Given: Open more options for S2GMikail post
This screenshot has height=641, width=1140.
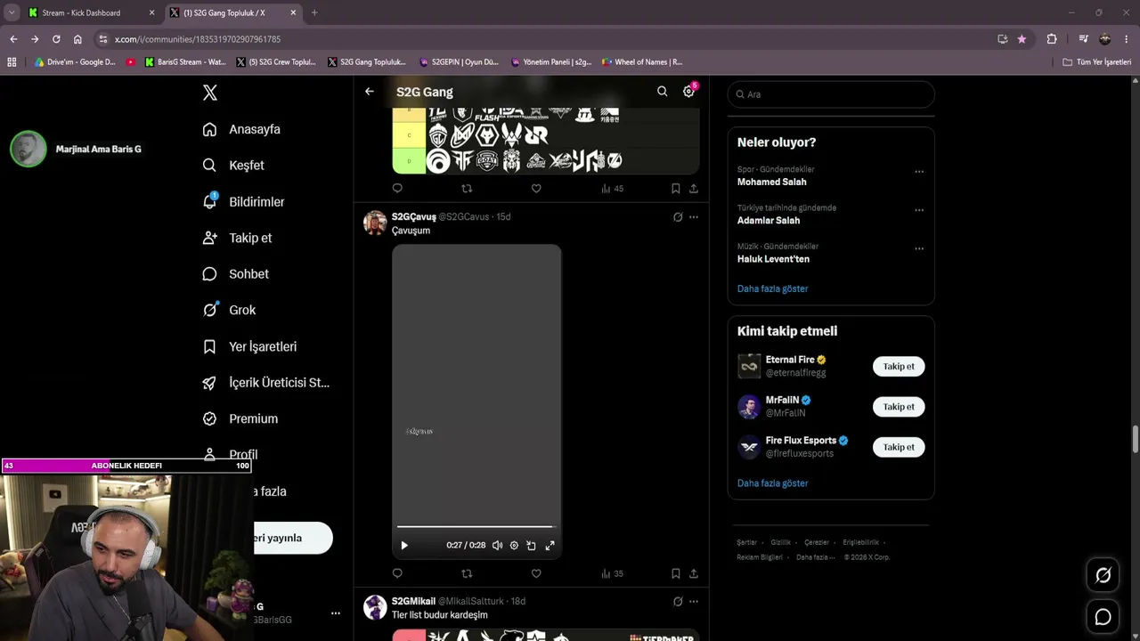Looking at the screenshot, I should 694,602.
